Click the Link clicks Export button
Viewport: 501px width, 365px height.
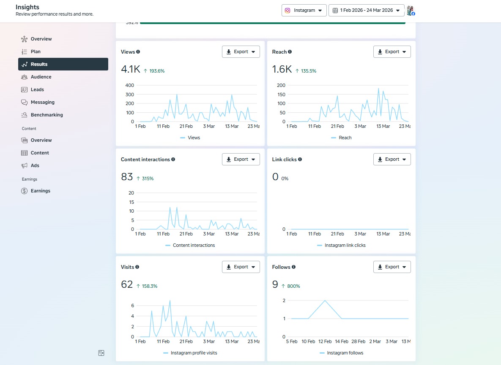click(392, 160)
